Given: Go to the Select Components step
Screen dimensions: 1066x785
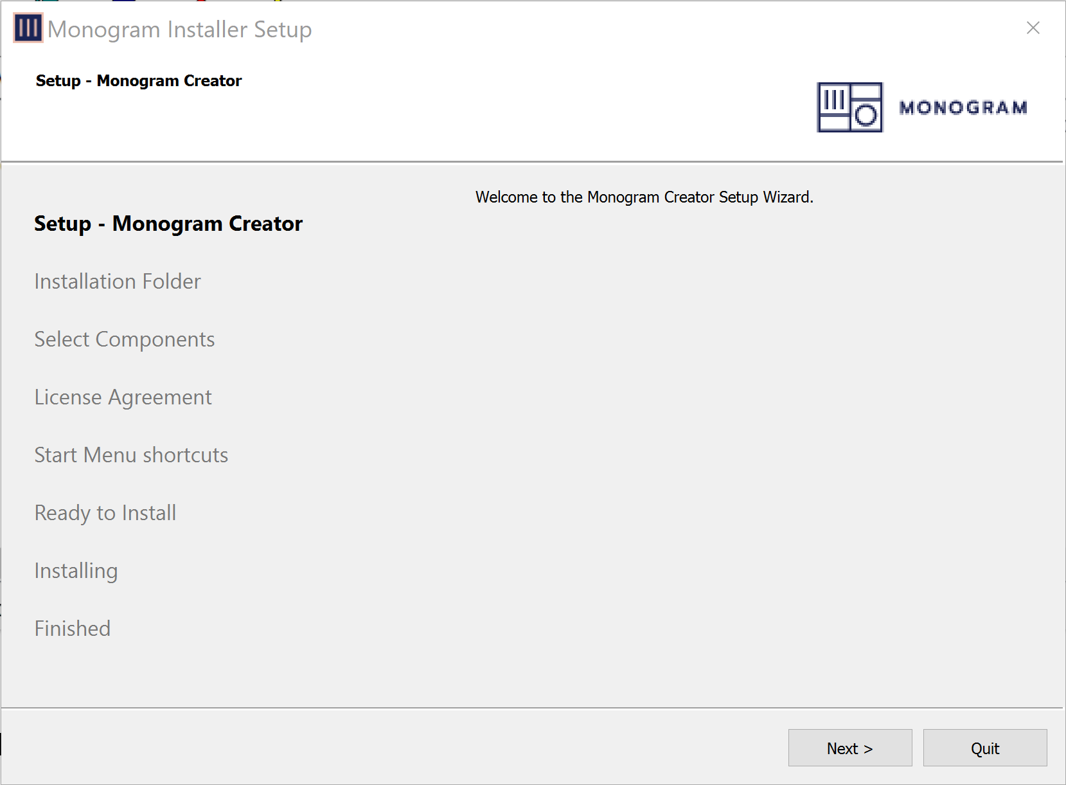Looking at the screenshot, I should [125, 339].
